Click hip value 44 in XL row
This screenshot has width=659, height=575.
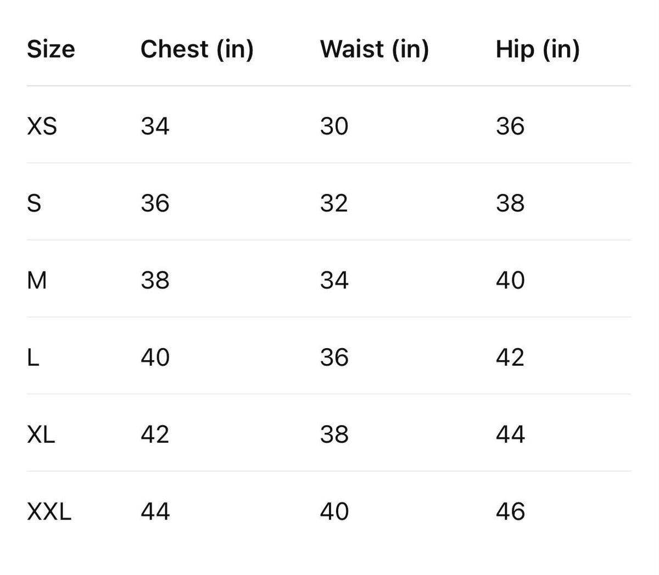click(x=510, y=434)
